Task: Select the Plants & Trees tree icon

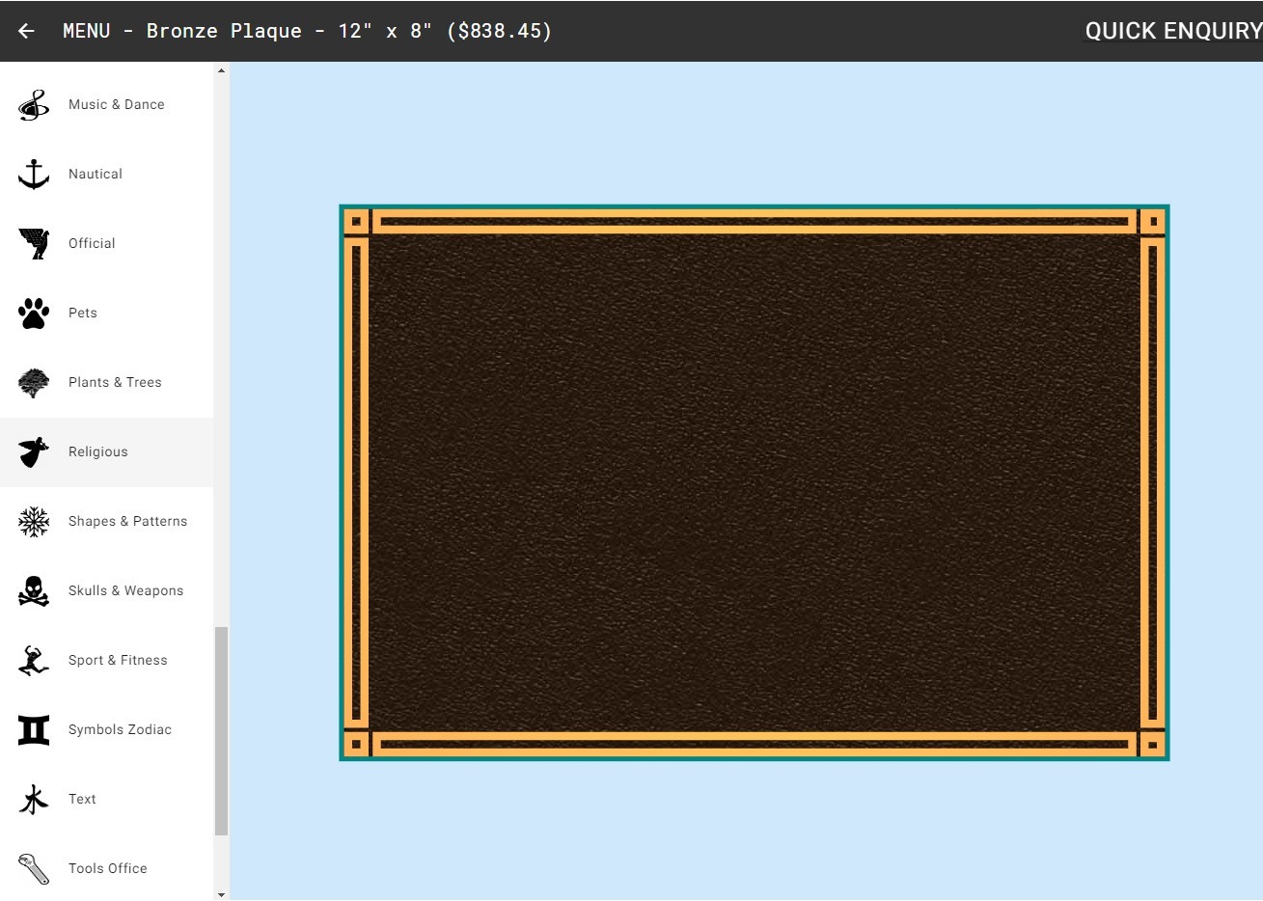Action: [34, 383]
